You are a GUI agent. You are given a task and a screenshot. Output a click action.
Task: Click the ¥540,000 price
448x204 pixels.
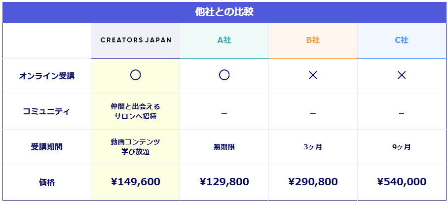(x=402, y=182)
